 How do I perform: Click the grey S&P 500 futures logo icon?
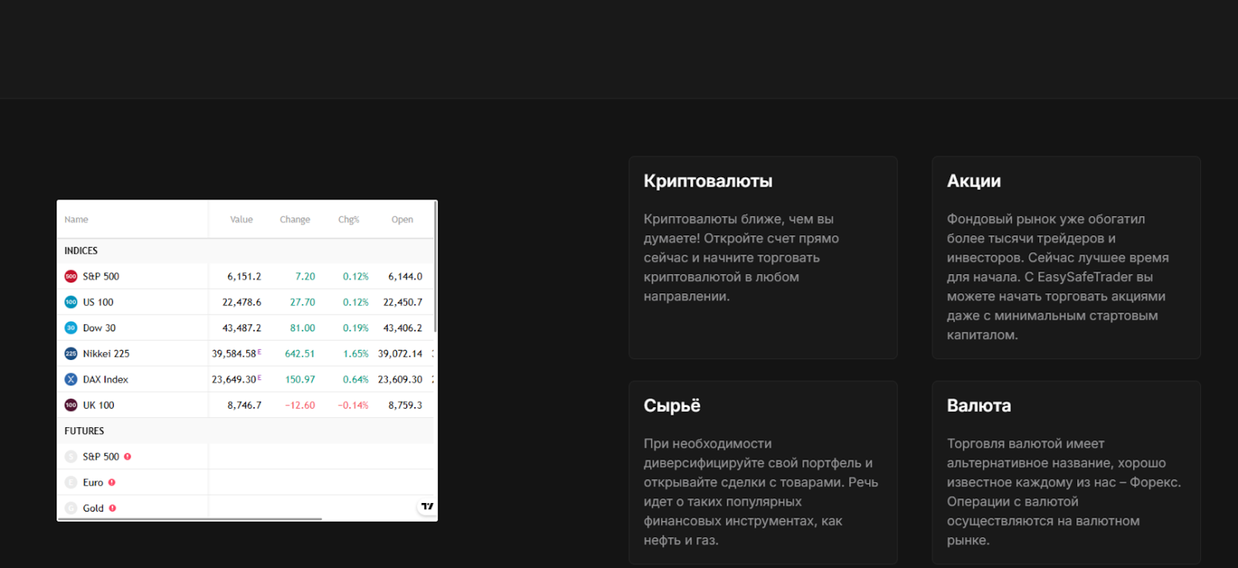click(71, 457)
